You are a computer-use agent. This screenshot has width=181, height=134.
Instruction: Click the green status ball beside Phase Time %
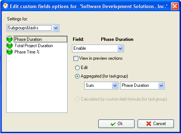pyautogui.click(x=10, y=52)
